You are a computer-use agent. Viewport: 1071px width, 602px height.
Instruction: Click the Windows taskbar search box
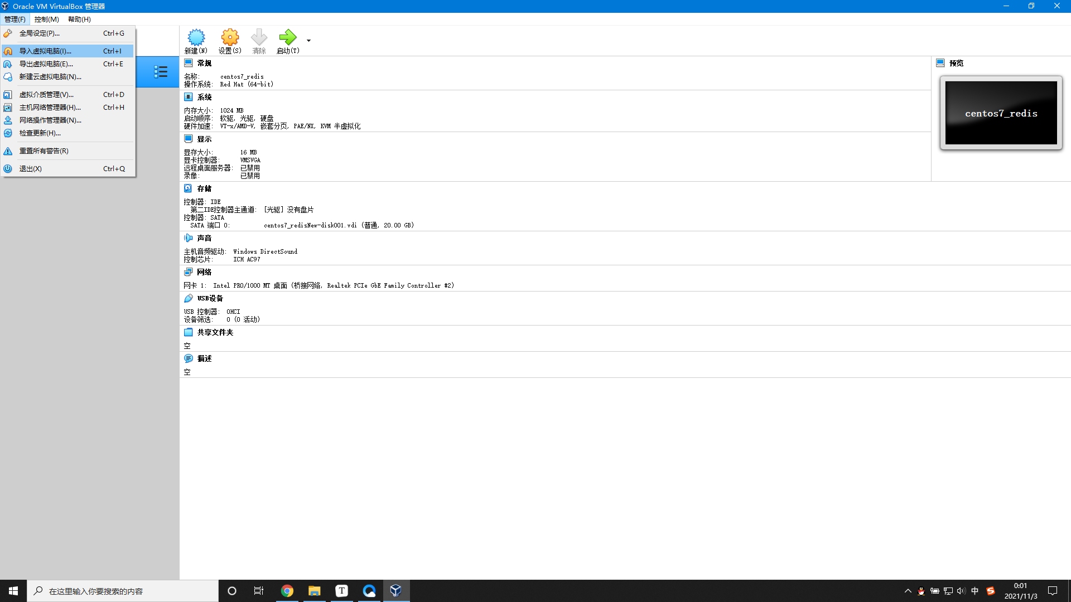(123, 591)
